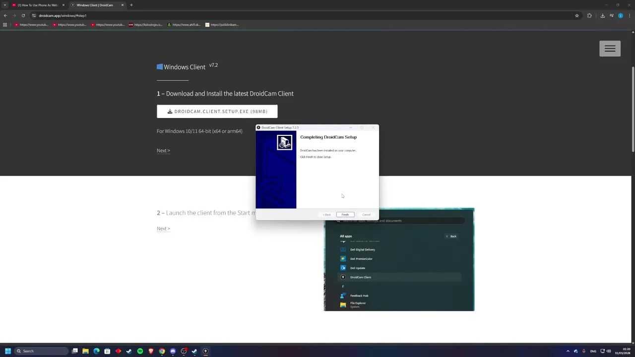
Task: Click Cancel in DroidCam Setup dialog
Action: (366, 215)
